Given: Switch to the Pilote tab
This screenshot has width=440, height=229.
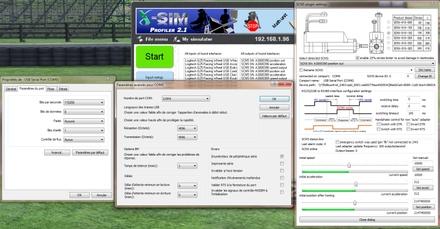Looking at the screenshot, I should (51, 89).
